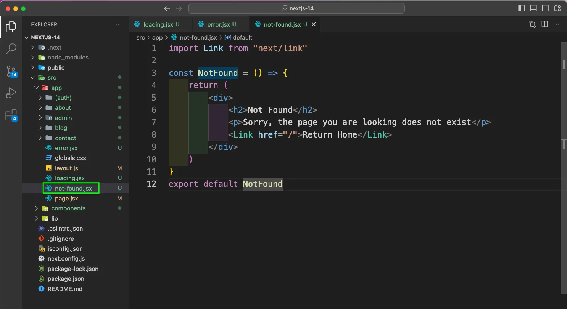Viewport: 567px width, 309px height.
Task: Open .eslintrc.json file
Action: pyautogui.click(x=76, y=229)
